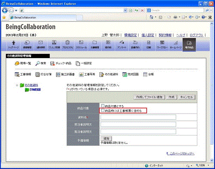Open ワークフロー in the navigation bar
Screen dimensions: 215x169
pyautogui.click(x=162, y=44)
